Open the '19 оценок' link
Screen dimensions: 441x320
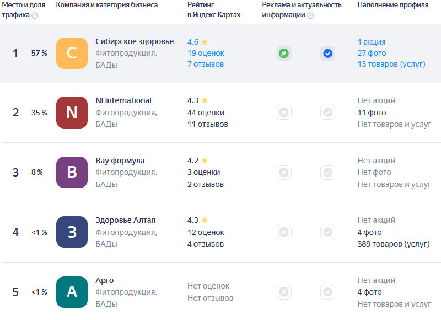click(x=206, y=53)
